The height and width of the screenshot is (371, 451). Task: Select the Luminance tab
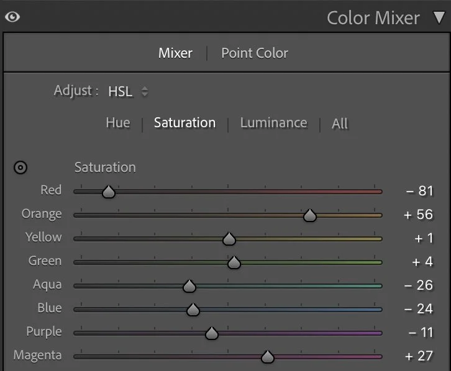coord(273,123)
